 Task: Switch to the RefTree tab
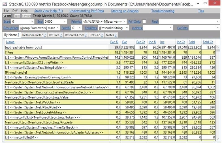(x=55, y=35)
